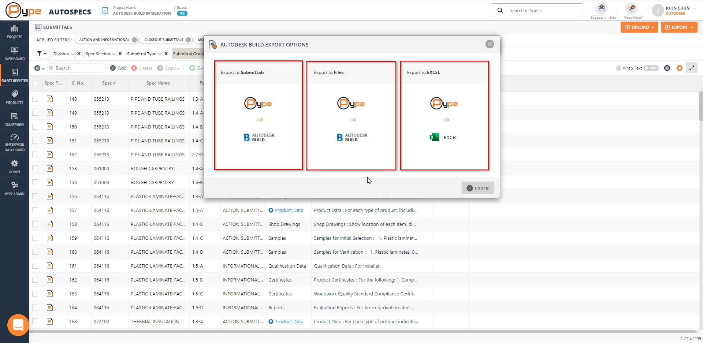Choose the Export to Files card

(x=351, y=116)
